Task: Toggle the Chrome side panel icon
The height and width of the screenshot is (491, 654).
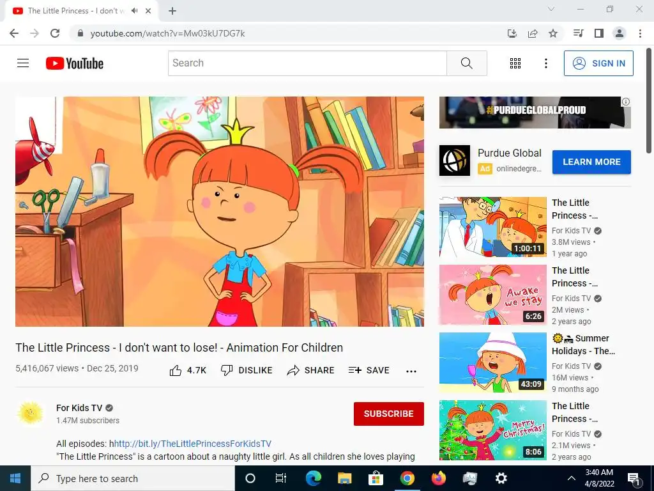Action: point(599,33)
